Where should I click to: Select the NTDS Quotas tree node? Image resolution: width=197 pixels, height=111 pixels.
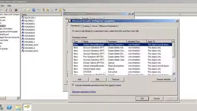tap(4, 49)
